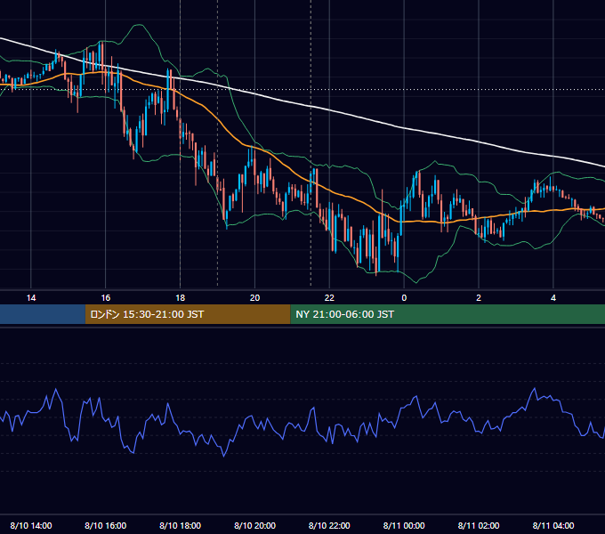The width and height of the screenshot is (605, 534).
Task: Click the 18 hour label on time axis
Action: tap(181, 298)
